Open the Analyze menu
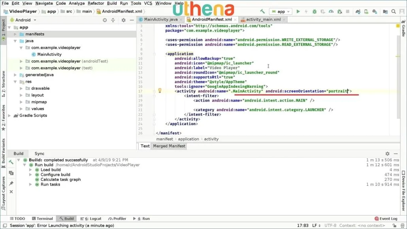The height and width of the screenshot is (229, 407). 77,3
